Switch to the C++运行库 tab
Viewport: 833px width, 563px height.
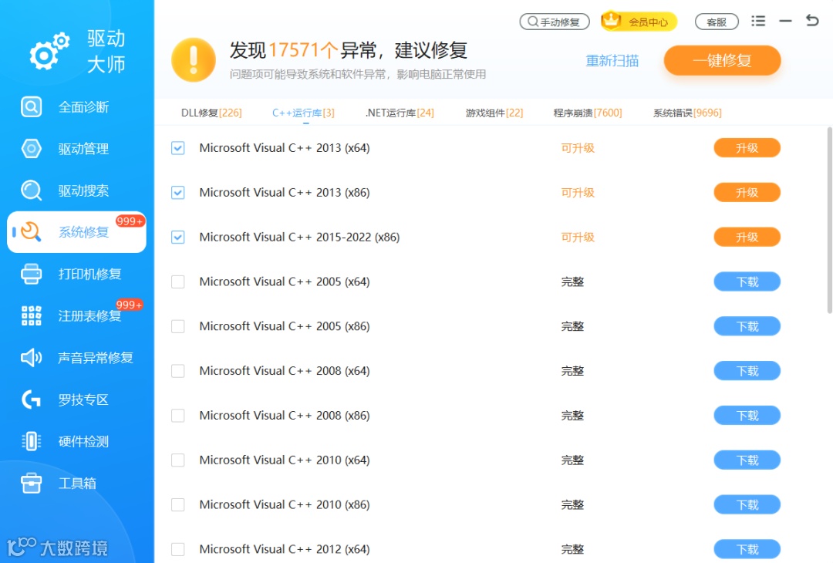click(x=303, y=113)
